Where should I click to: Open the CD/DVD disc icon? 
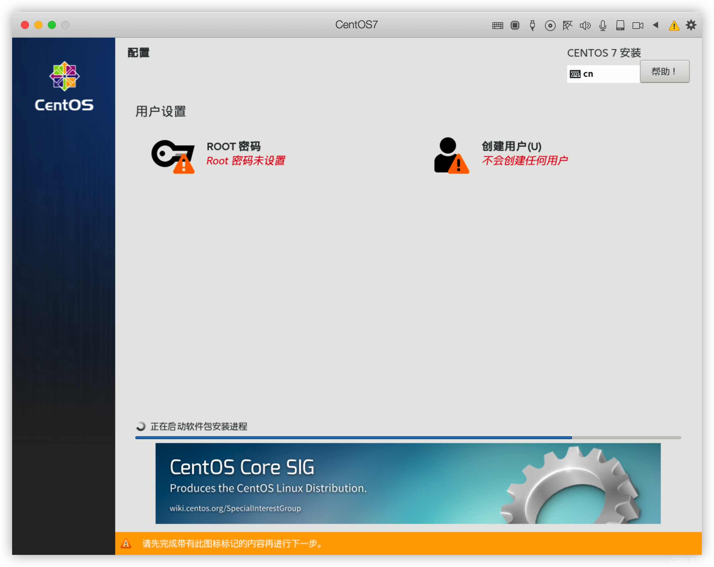(x=550, y=26)
